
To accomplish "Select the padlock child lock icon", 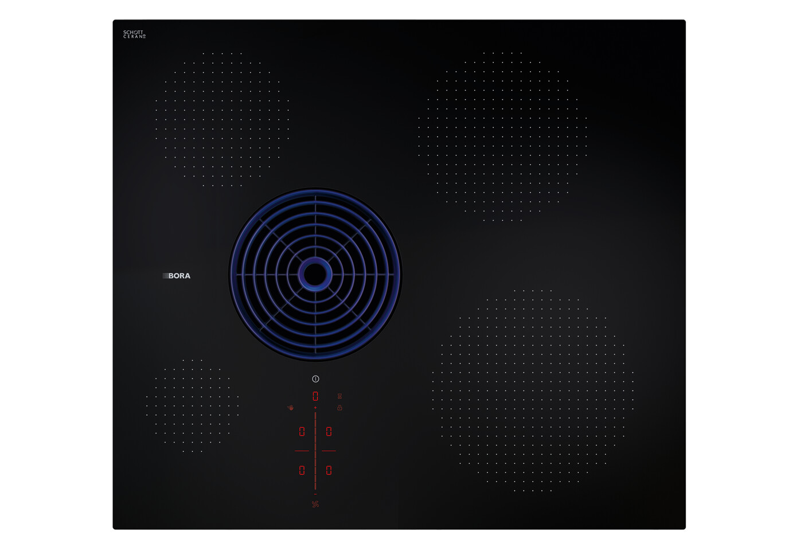I will point(339,407).
